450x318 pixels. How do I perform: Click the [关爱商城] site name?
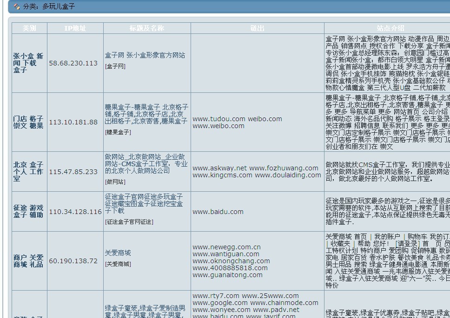click(x=118, y=264)
